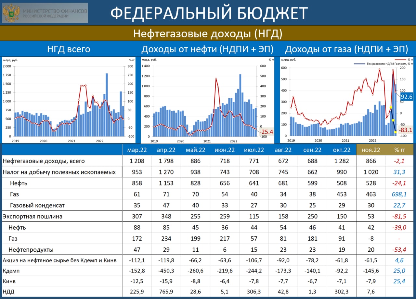Select "Доходы от газа (НДПИ + ЭП)" heading
Image resolution: width=416 pixels, height=299 pixels.
[x=346, y=49]
